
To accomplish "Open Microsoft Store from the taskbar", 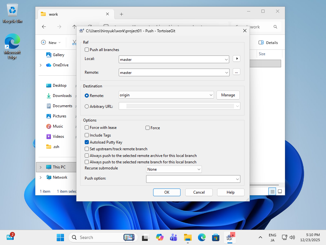I will [216, 237].
